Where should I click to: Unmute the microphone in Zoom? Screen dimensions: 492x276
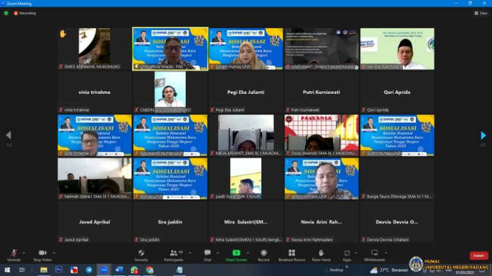14,256
